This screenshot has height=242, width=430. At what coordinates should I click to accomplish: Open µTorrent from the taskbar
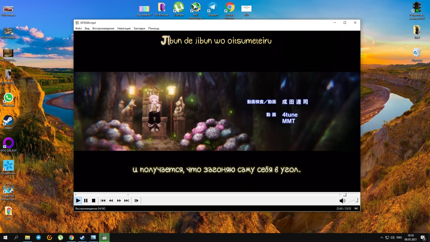pos(60,237)
